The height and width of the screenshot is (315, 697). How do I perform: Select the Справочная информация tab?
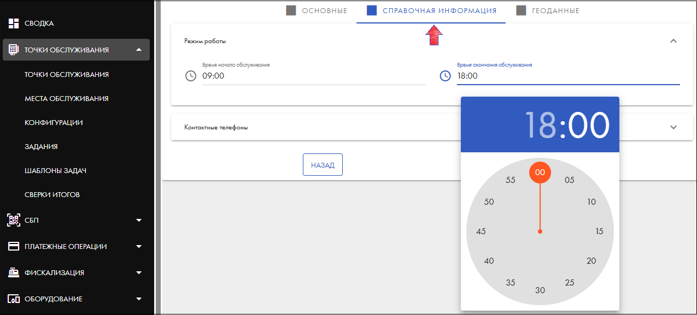click(431, 11)
